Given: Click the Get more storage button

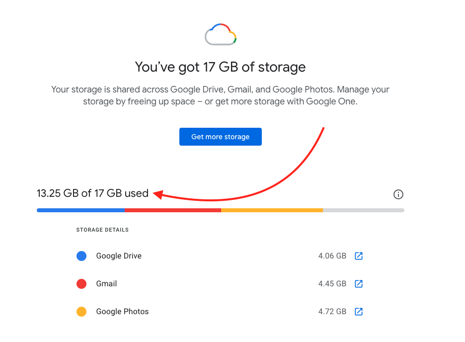Looking at the screenshot, I should [221, 137].
